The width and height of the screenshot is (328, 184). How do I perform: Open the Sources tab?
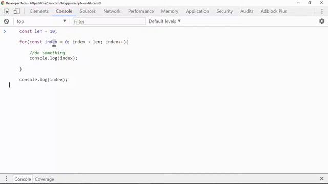(88, 11)
